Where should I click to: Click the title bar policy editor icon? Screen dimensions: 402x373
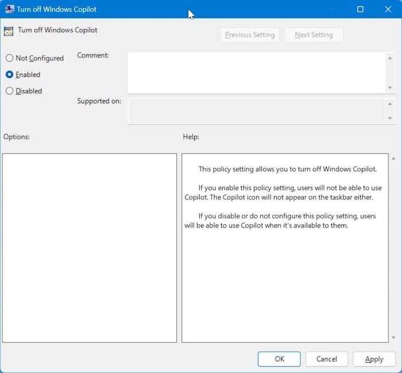pyautogui.click(x=10, y=9)
